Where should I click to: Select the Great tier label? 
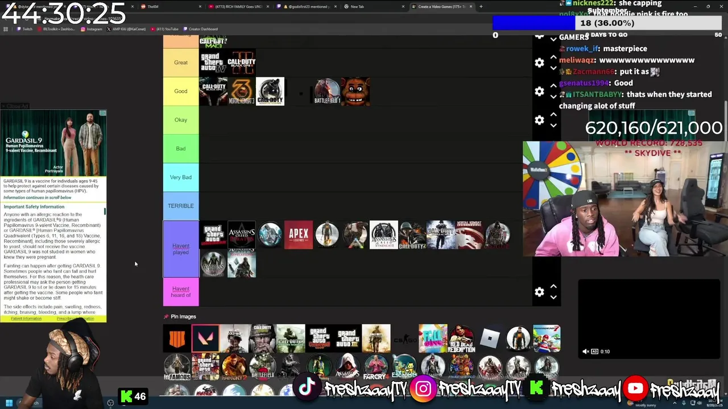pyautogui.click(x=181, y=62)
